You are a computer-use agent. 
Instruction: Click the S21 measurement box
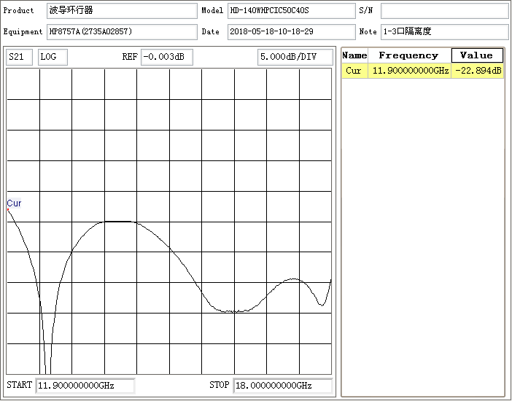pos(19,57)
